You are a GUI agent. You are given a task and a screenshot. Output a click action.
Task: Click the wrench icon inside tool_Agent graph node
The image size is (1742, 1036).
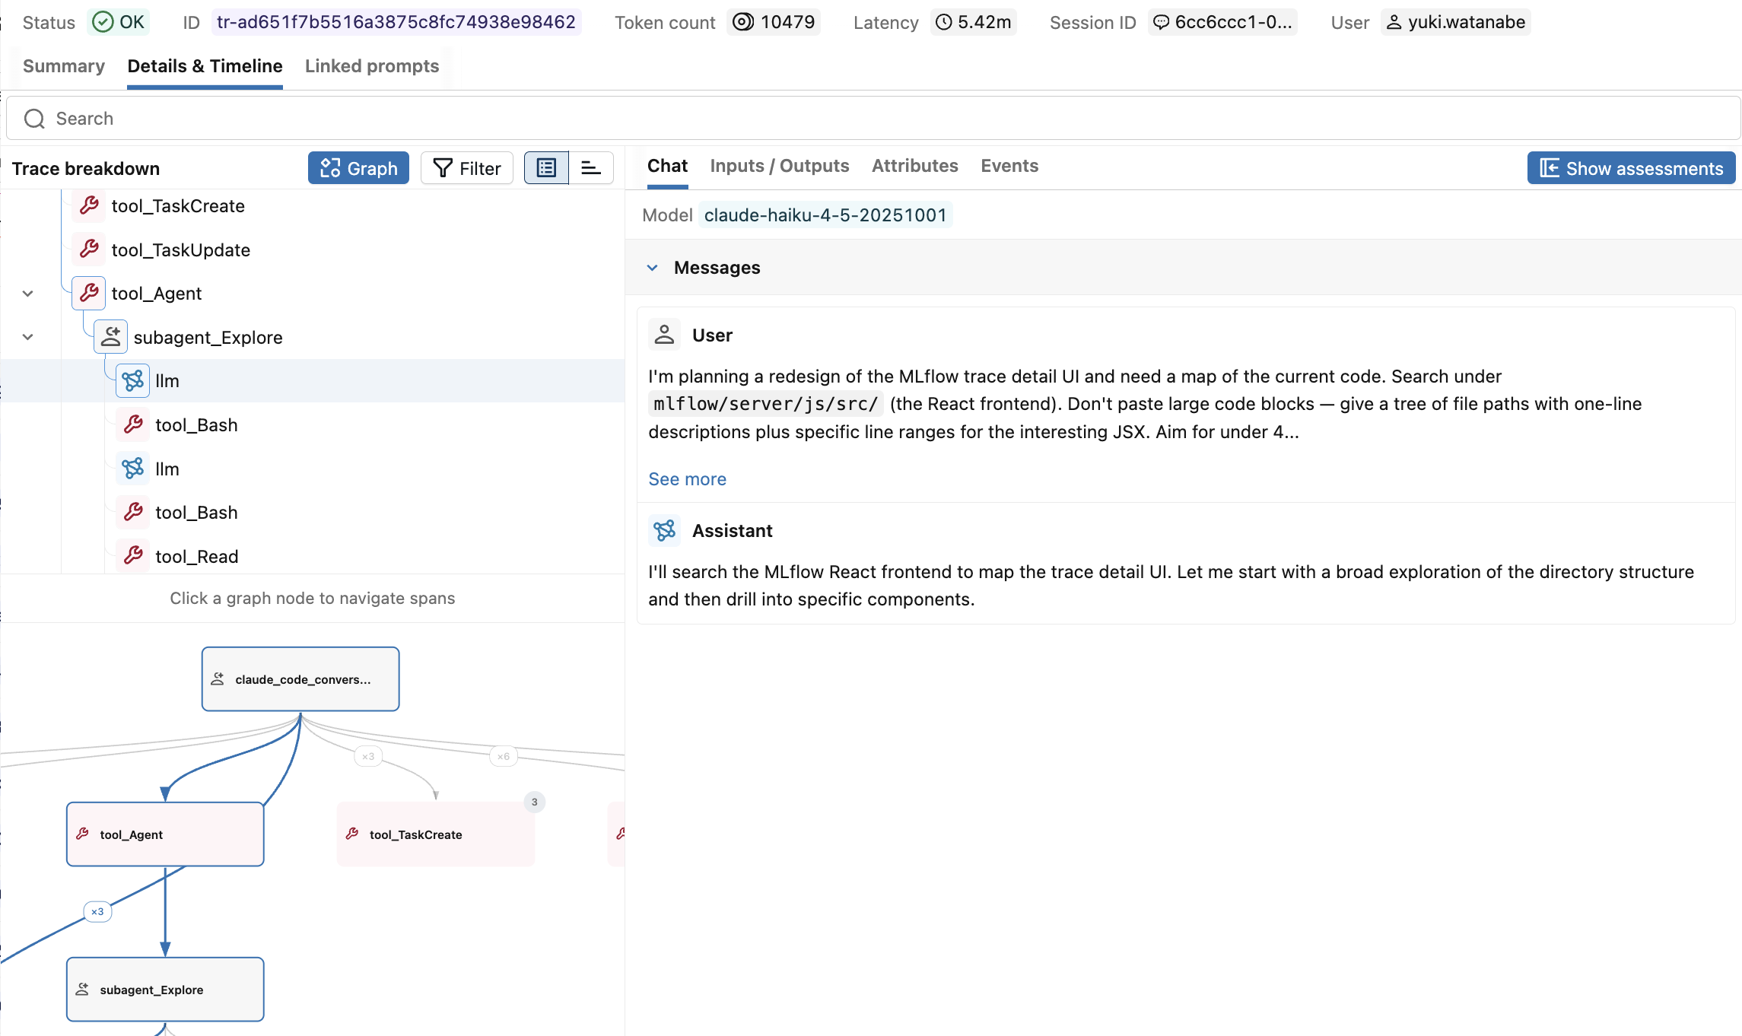pos(83,834)
